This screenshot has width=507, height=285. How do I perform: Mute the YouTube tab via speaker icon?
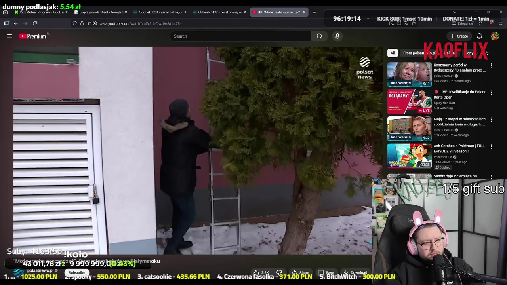(x=260, y=12)
